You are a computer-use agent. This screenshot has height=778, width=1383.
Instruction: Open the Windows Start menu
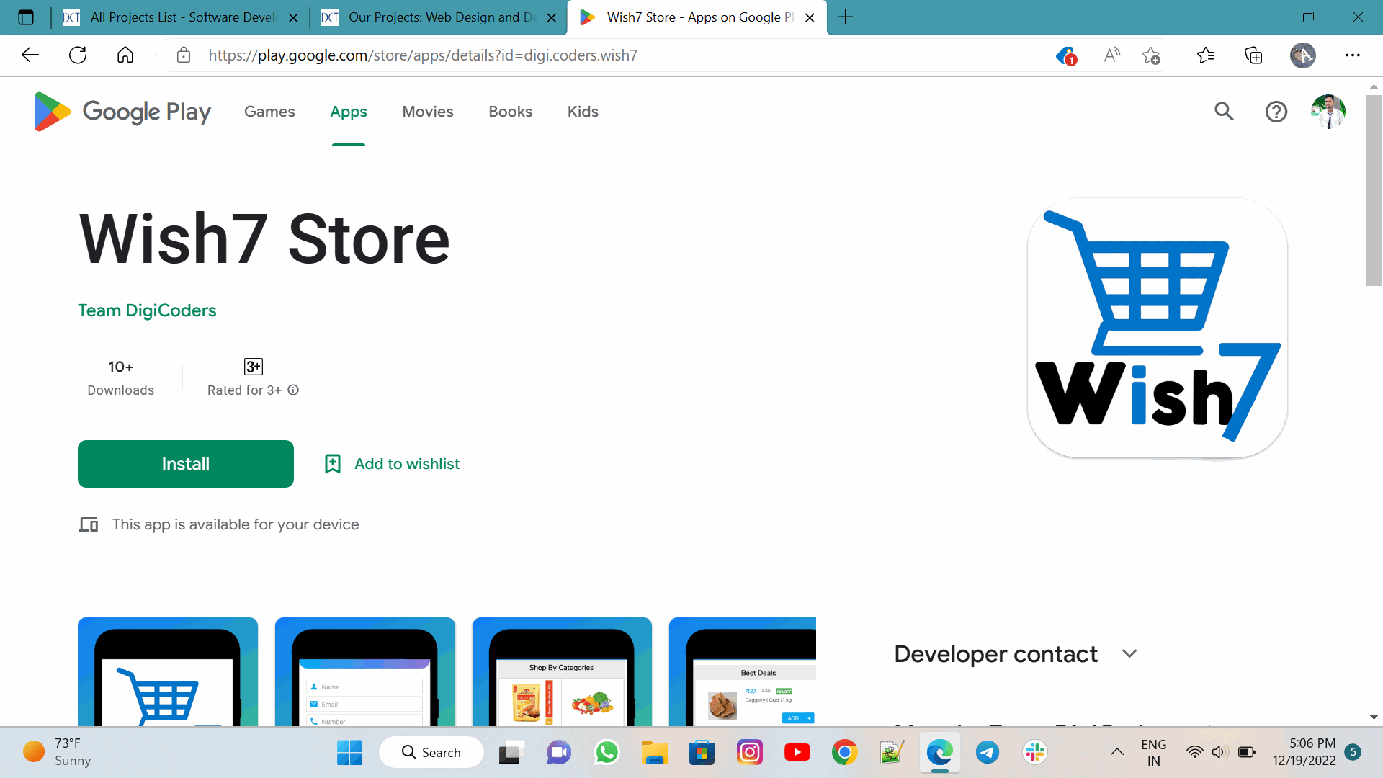[350, 753]
